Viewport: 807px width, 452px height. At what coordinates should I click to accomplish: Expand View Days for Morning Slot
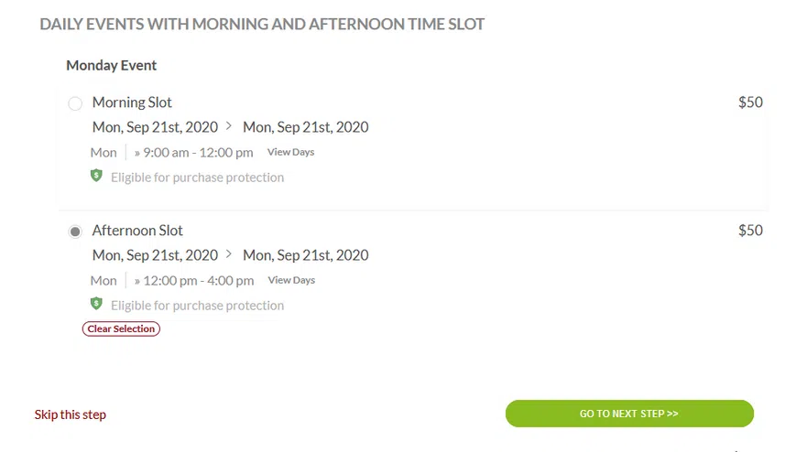coord(290,152)
